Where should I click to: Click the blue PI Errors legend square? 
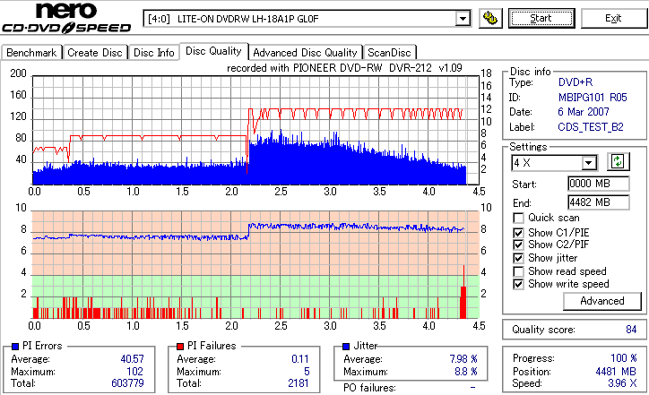(15, 347)
